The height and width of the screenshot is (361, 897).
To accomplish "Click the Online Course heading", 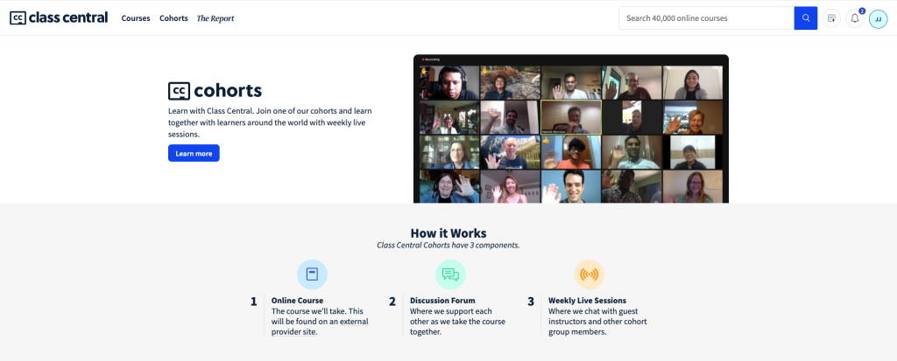I will click(297, 301).
